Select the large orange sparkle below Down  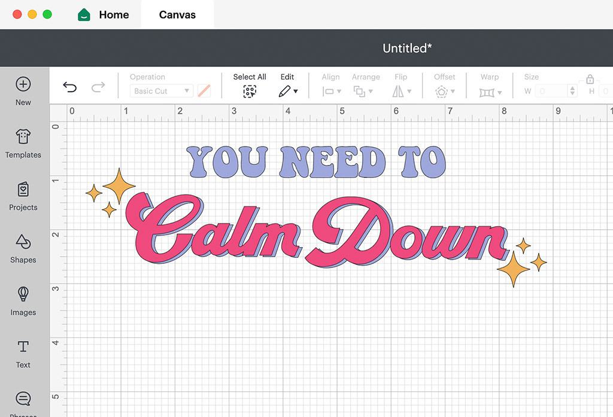click(514, 269)
